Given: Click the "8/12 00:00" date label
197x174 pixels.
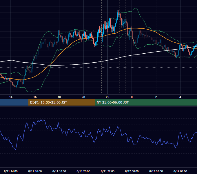Looking at the screenshot, I should click(x=132, y=171).
